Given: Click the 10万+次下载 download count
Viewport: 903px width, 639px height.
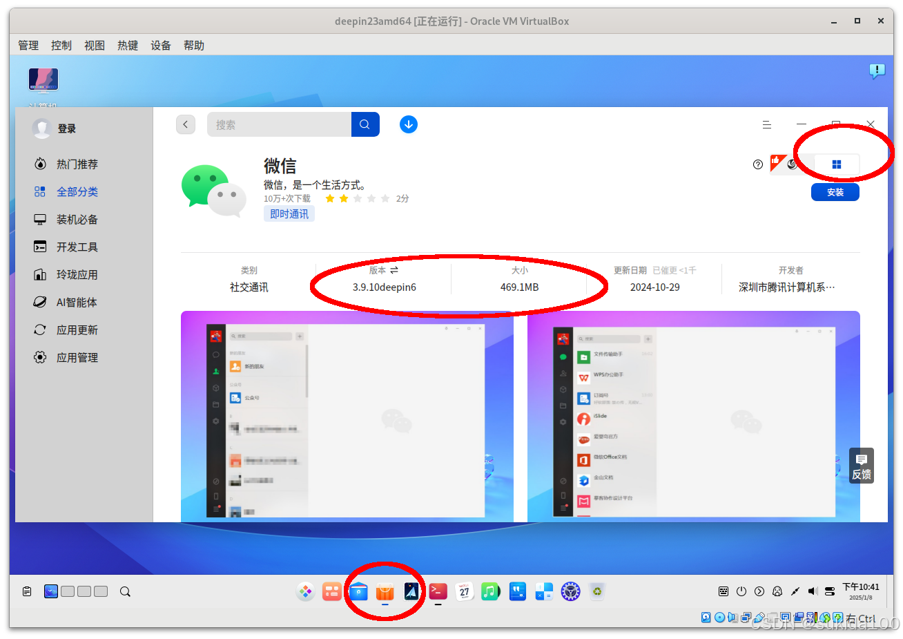Looking at the screenshot, I should pos(287,198).
